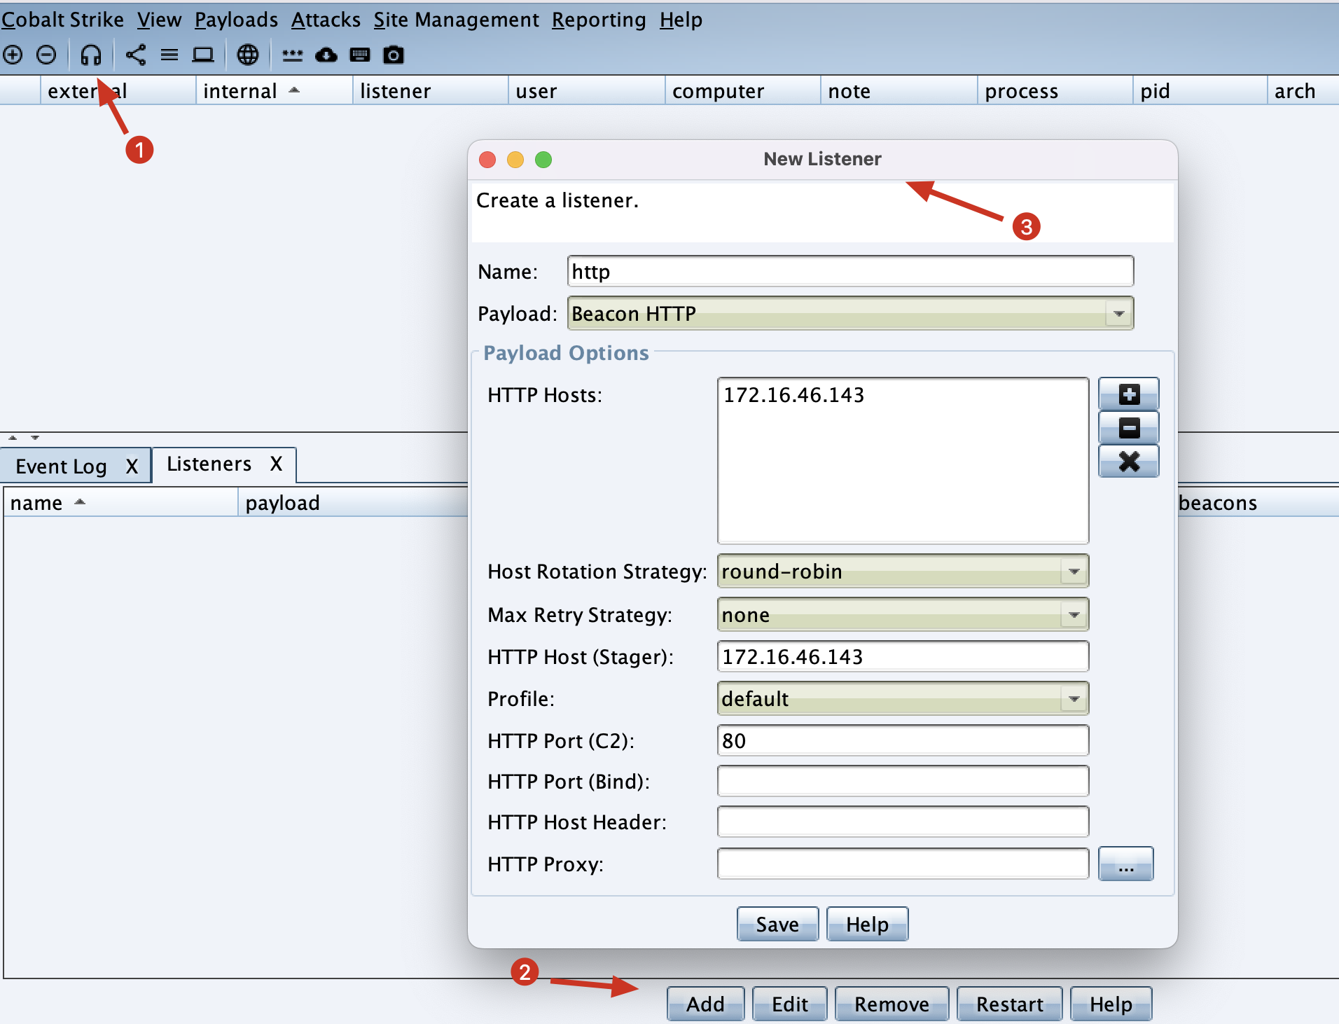The height and width of the screenshot is (1024, 1339).
Task: Close the Event Log tab
Action: tap(132, 466)
